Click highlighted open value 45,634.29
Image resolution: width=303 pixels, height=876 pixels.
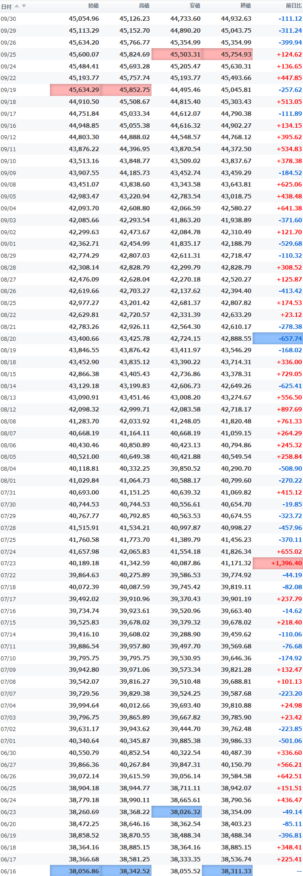click(76, 90)
